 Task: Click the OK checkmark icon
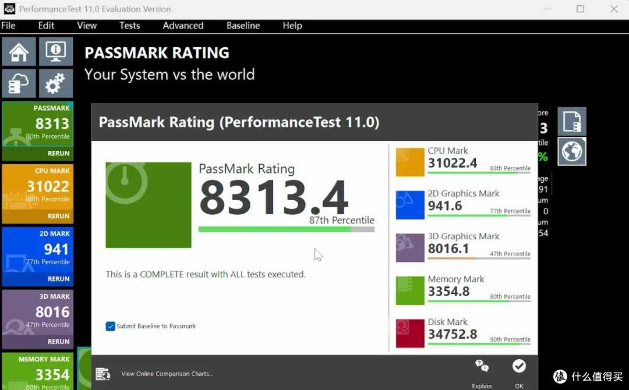point(519,366)
